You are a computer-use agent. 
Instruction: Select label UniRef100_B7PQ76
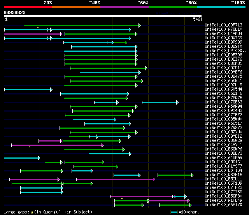pyautogui.click(x=223, y=98)
